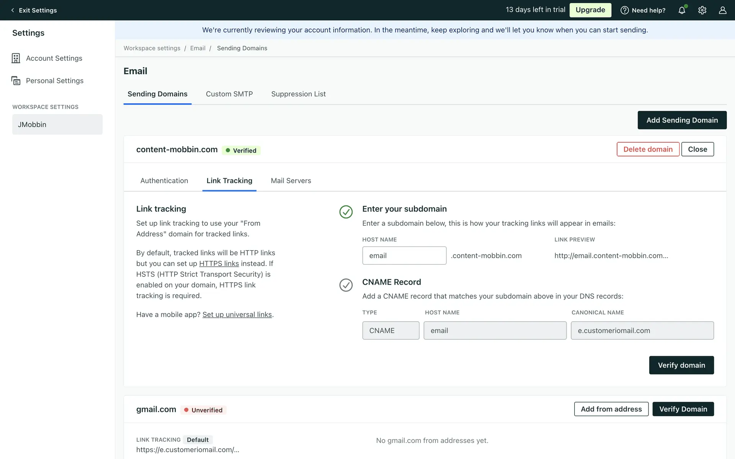Click the Exit Settings back arrow

click(13, 10)
